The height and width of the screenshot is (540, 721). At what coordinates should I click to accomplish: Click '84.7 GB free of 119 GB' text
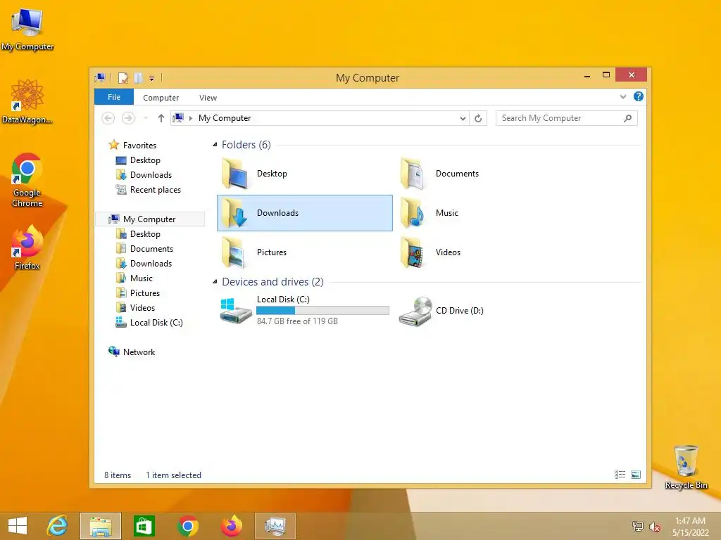pos(297,321)
